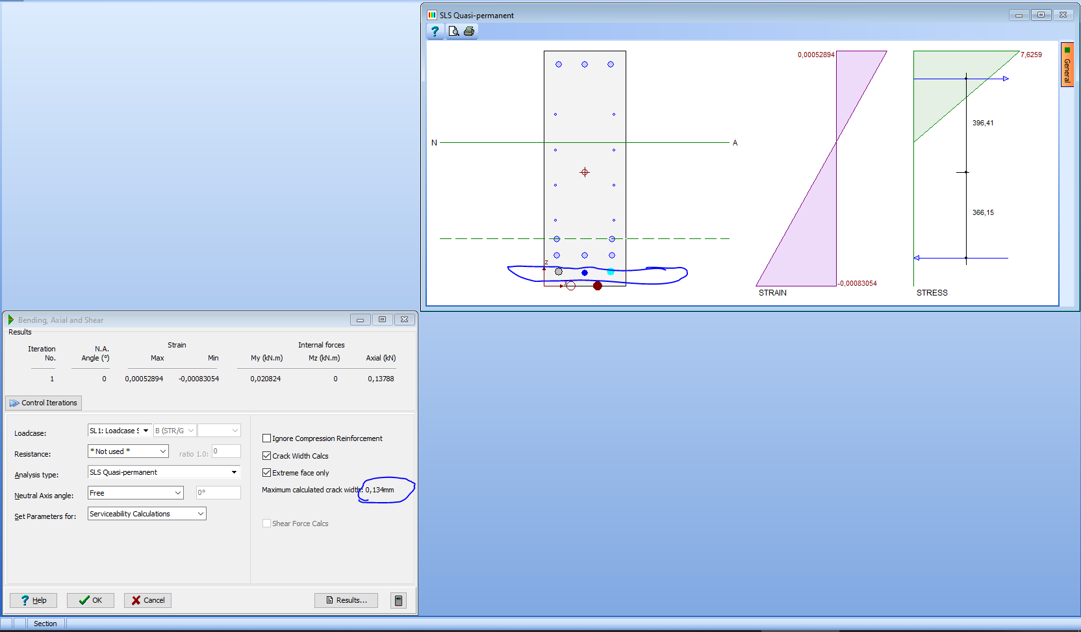Uncheck the Crack Width Calcs option
The height and width of the screenshot is (632, 1081).
coord(266,455)
